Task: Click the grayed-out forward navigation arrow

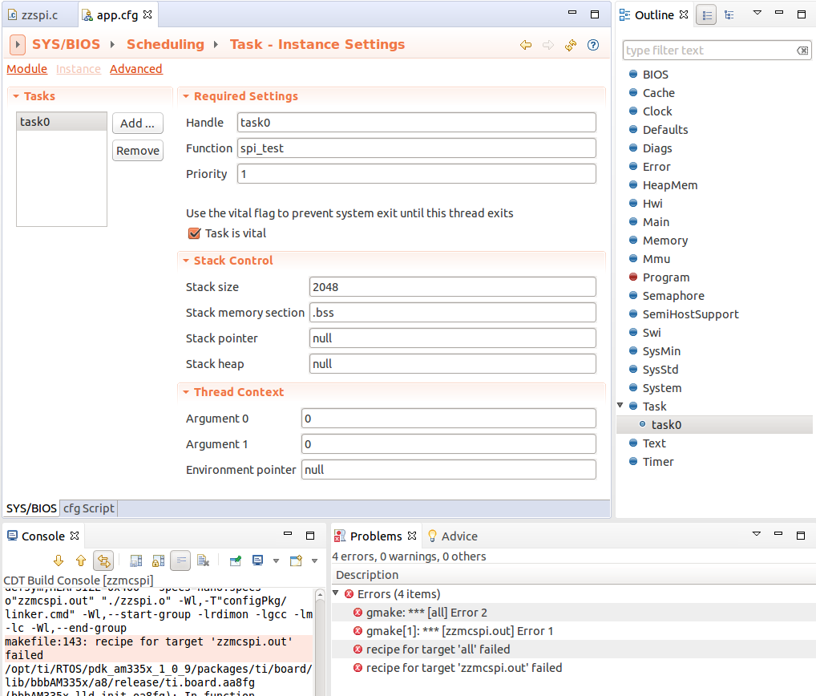Action: 548,45
